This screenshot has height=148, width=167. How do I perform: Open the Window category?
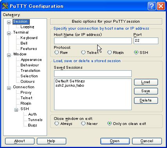(x=20, y=54)
